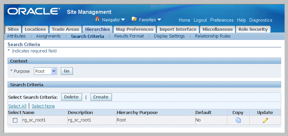
Task: Click the Help link
Action: pyautogui.click(x=241, y=20)
